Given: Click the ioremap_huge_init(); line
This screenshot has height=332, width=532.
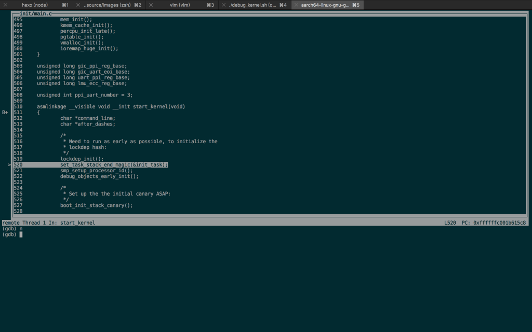Looking at the screenshot, I should 89,48.
